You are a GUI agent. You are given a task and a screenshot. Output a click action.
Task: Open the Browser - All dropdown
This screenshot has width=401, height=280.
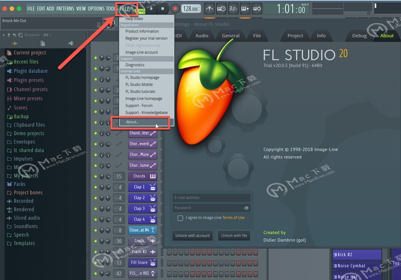coord(38,35)
